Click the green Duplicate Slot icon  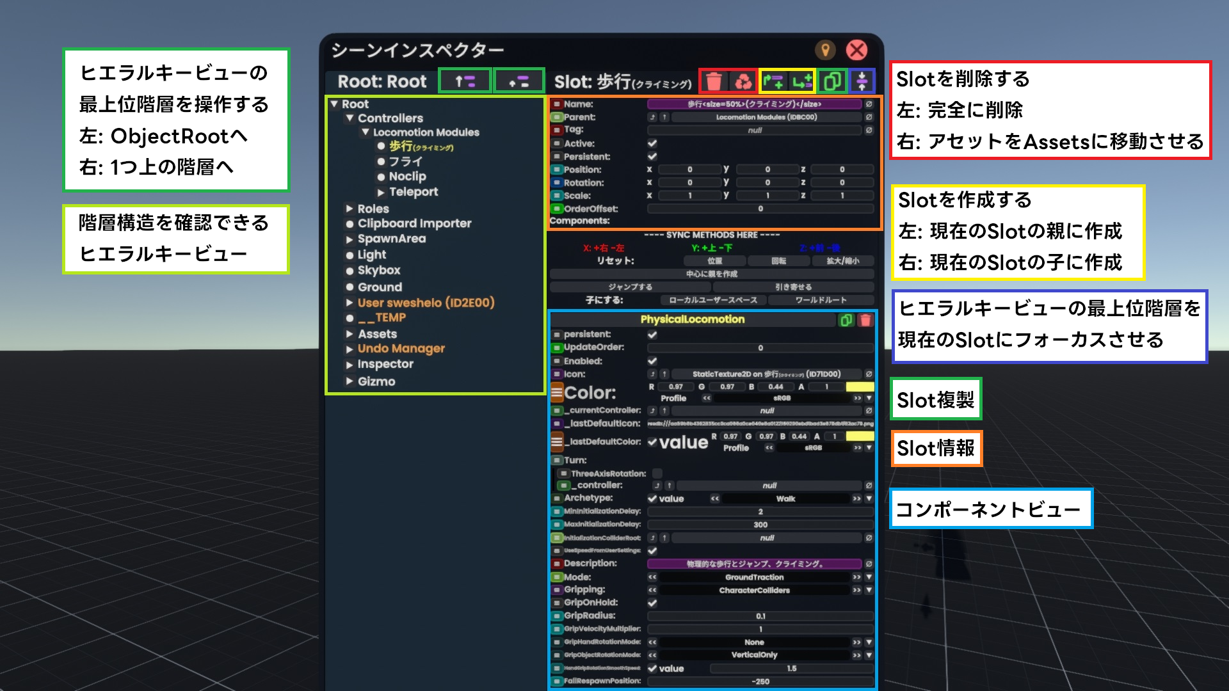click(832, 81)
